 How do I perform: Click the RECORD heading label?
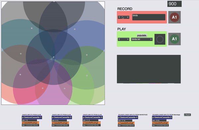(x=125, y=9)
